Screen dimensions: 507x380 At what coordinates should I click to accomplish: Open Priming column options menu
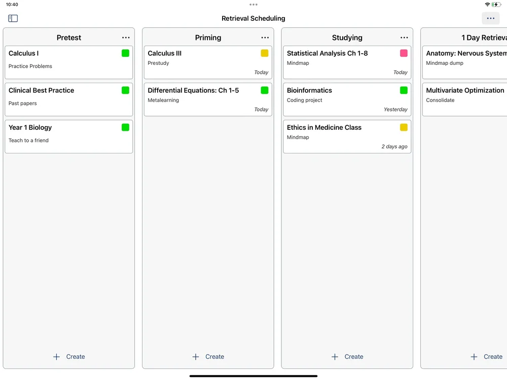[x=265, y=38]
